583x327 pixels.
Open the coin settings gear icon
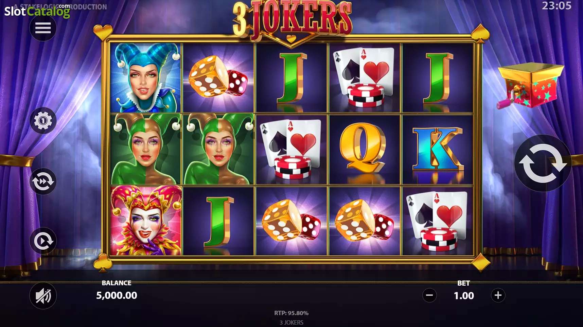43,120
